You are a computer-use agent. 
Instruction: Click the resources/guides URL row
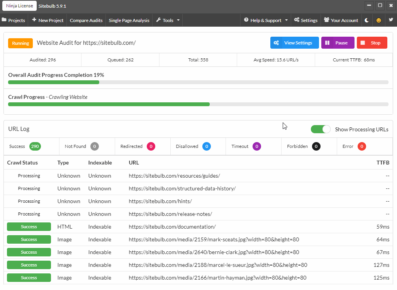click(x=198, y=176)
